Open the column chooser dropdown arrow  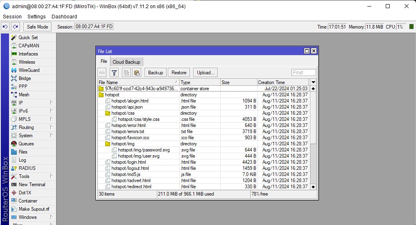click(x=313, y=82)
